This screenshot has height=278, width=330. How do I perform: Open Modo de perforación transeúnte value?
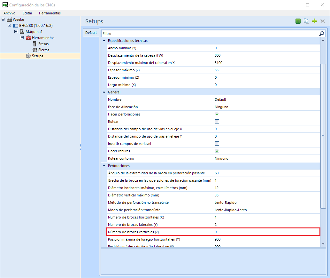click(x=267, y=210)
